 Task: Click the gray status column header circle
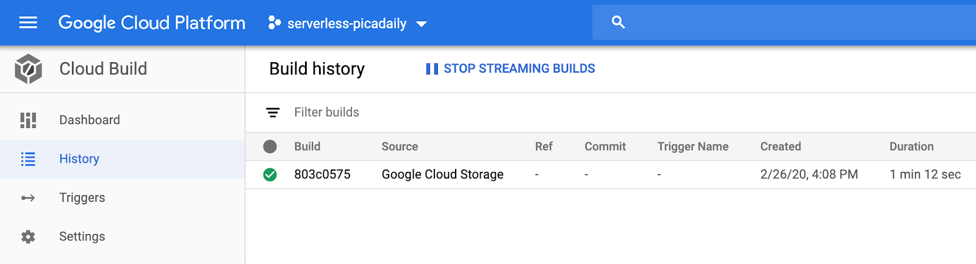270,146
